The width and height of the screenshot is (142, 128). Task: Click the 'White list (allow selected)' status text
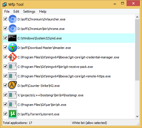[89, 123]
